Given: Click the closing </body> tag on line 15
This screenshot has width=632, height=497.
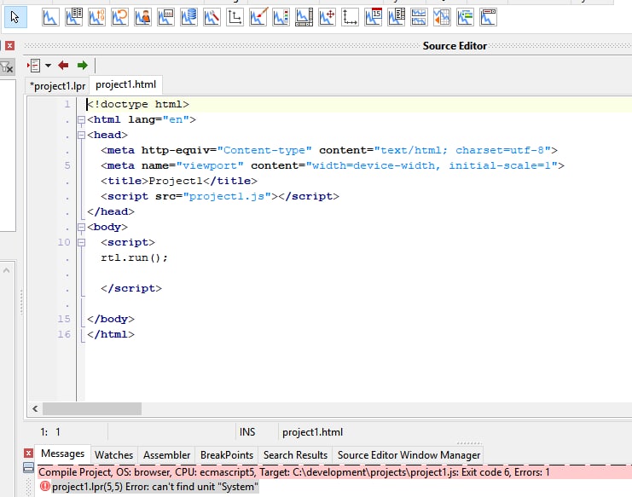Looking at the screenshot, I should [111, 319].
